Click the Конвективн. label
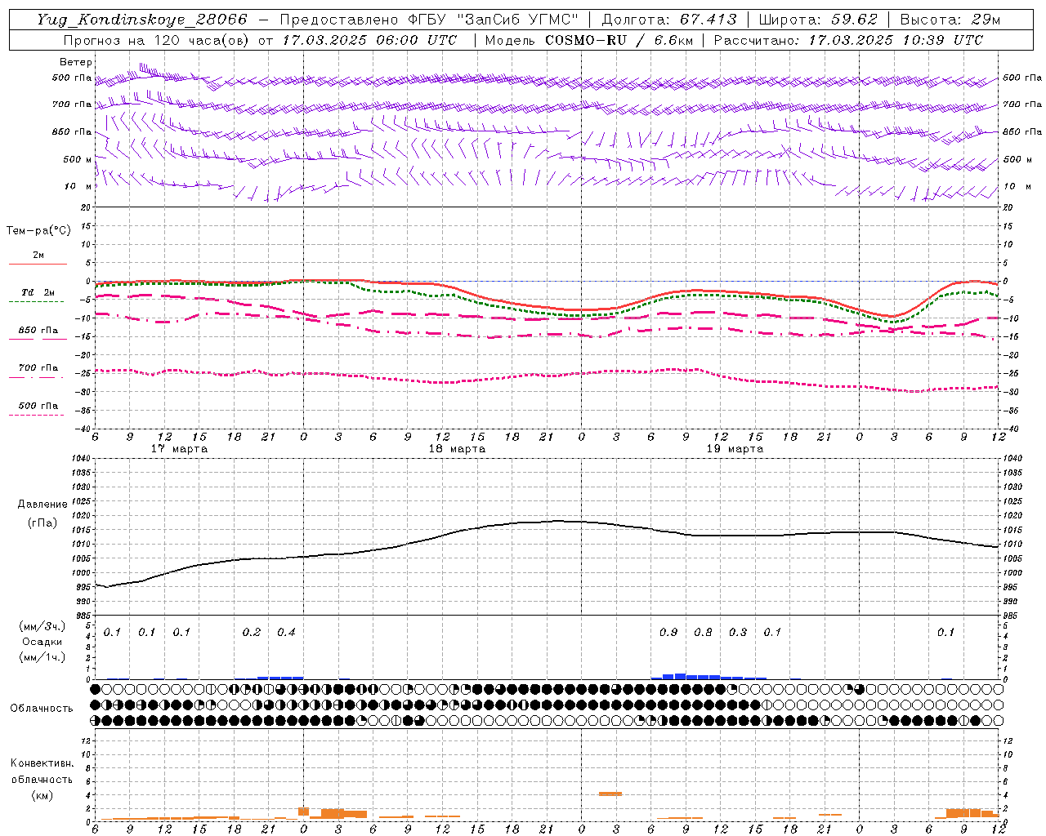The image size is (1046, 836). pyautogui.click(x=42, y=763)
